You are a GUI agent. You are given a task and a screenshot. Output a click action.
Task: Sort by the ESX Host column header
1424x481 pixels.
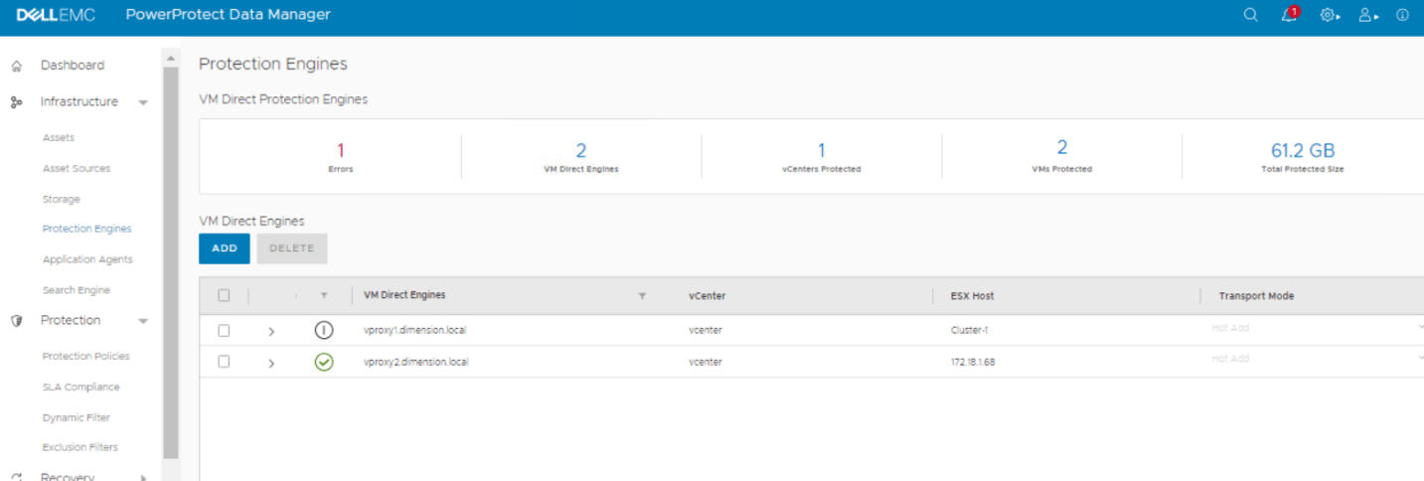tap(972, 296)
